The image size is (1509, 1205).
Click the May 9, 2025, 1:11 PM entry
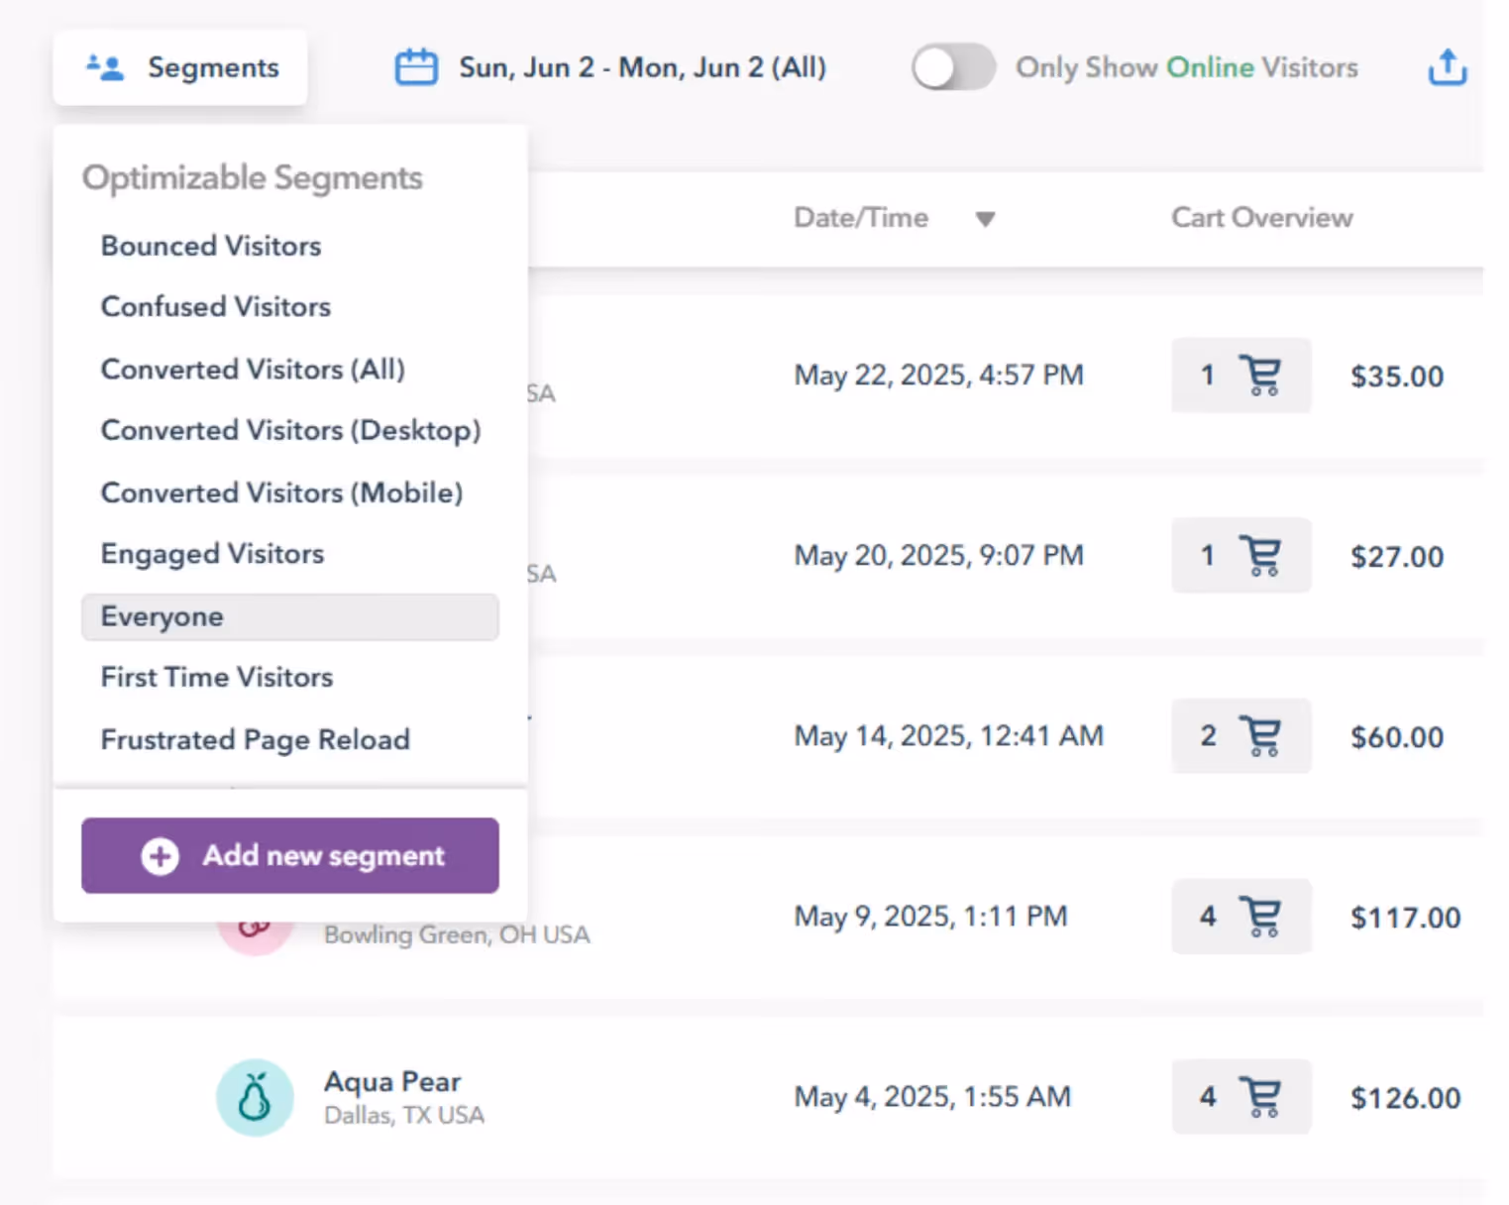pos(930,917)
